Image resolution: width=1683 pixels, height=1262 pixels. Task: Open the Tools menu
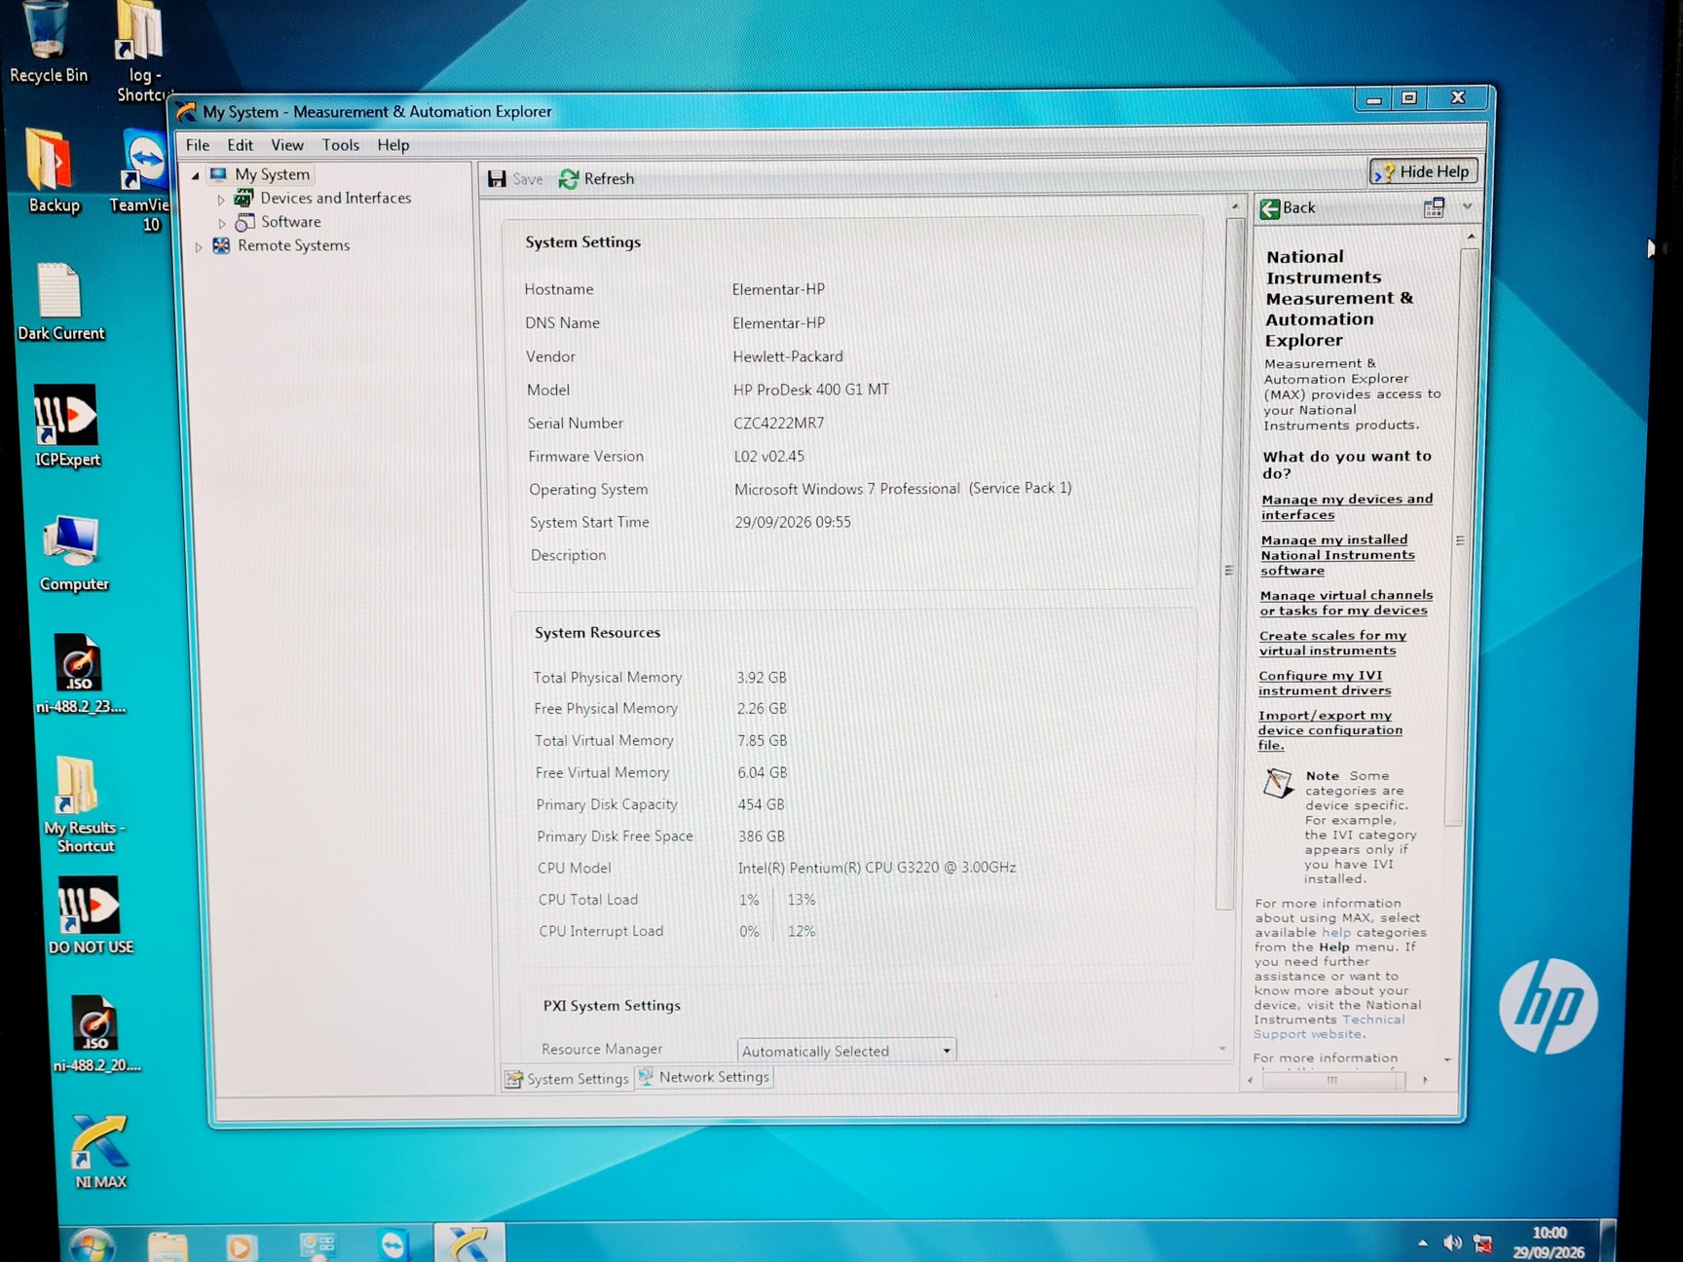tap(341, 145)
